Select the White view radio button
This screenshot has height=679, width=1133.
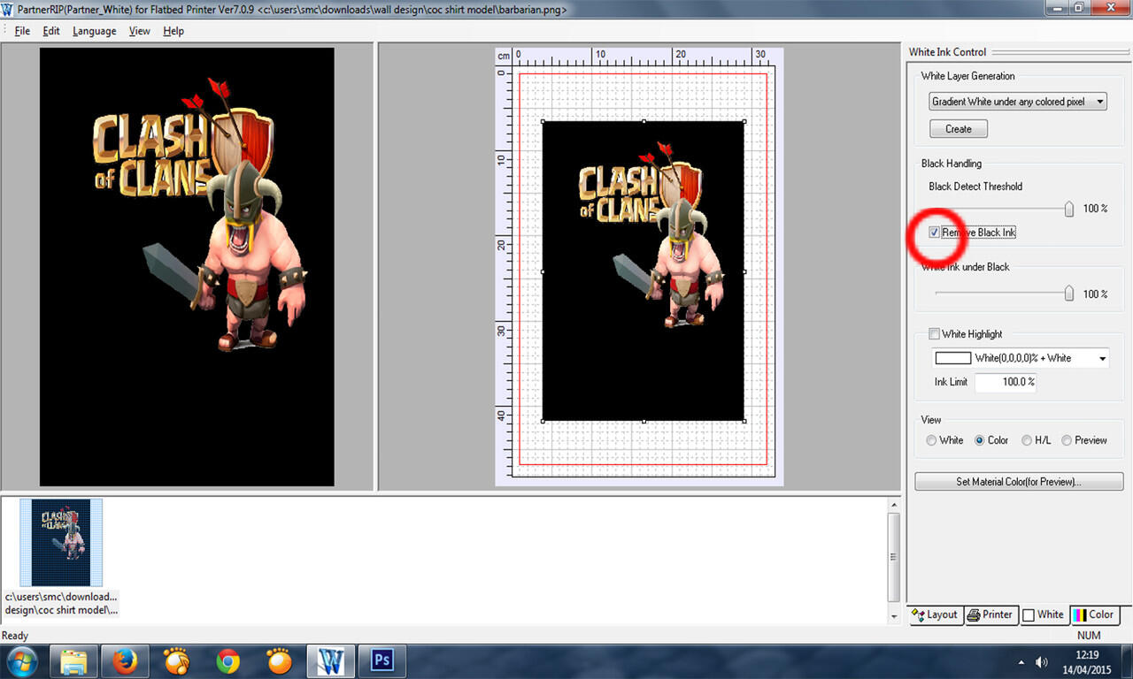(x=931, y=440)
